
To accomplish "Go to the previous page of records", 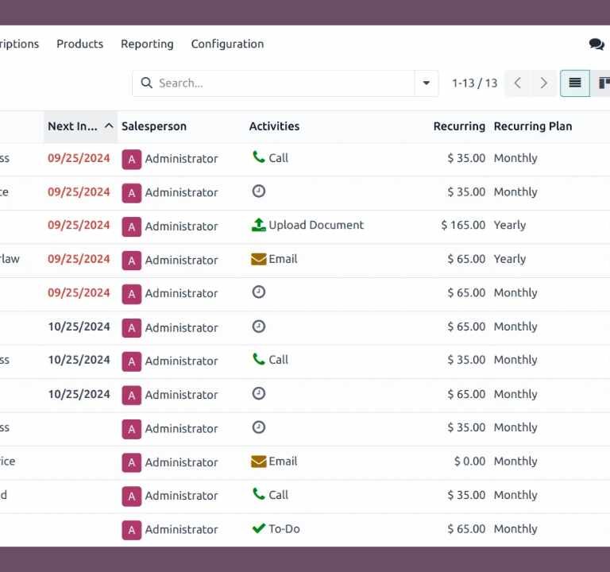I will coord(518,83).
